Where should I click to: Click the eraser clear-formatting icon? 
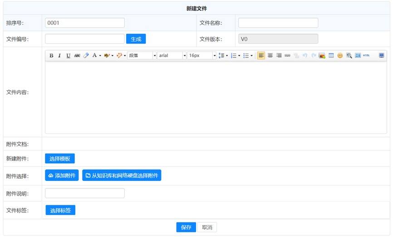tap(86, 55)
